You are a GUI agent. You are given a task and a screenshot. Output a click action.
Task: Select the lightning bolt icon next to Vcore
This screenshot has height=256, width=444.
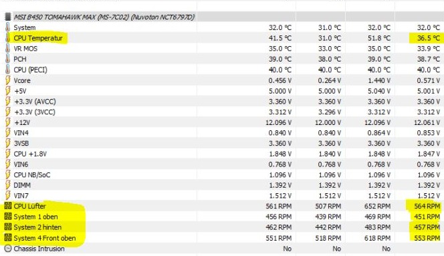7,80
